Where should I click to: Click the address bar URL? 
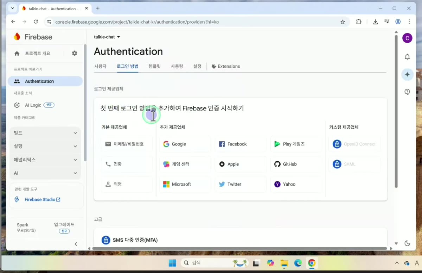tap(137, 22)
